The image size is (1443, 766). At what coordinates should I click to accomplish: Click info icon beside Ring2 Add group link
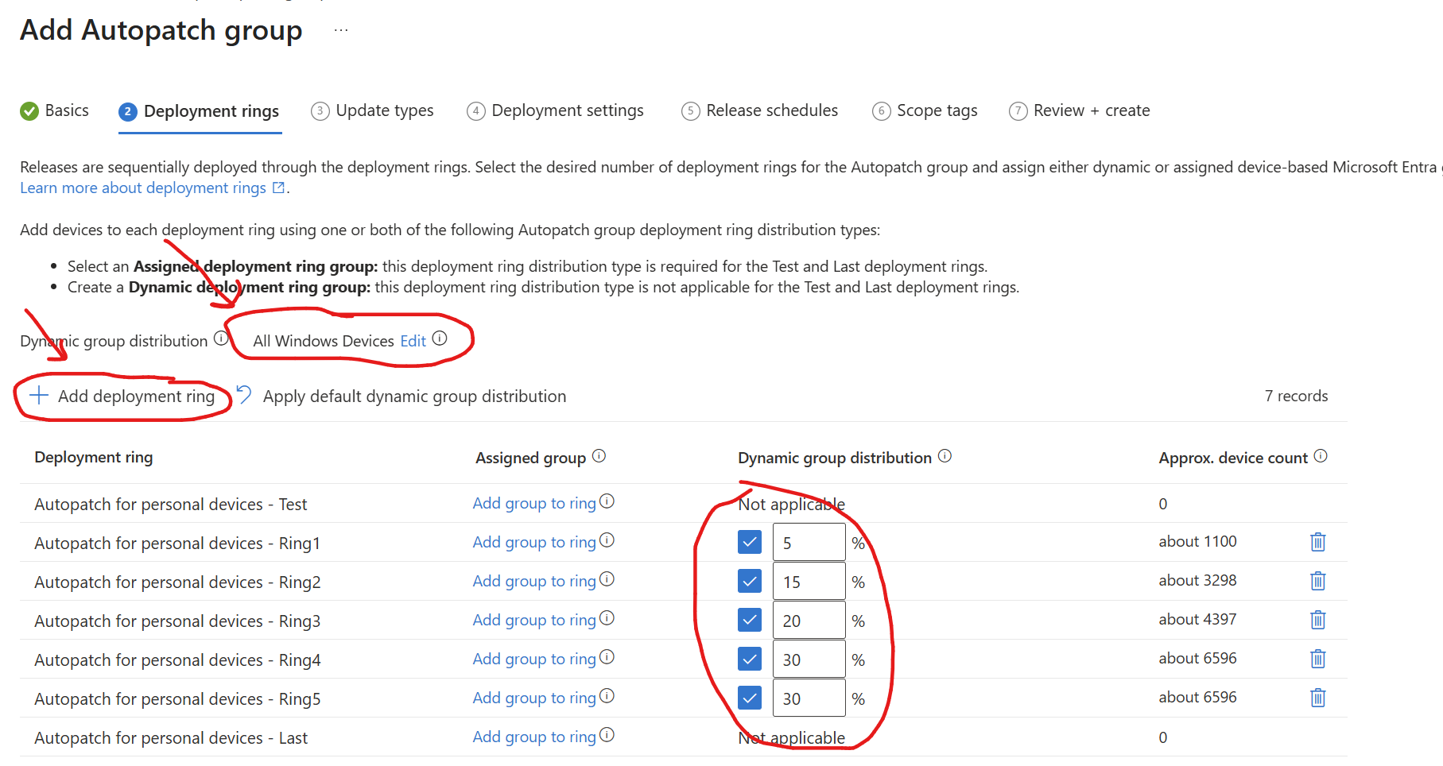[x=607, y=579]
